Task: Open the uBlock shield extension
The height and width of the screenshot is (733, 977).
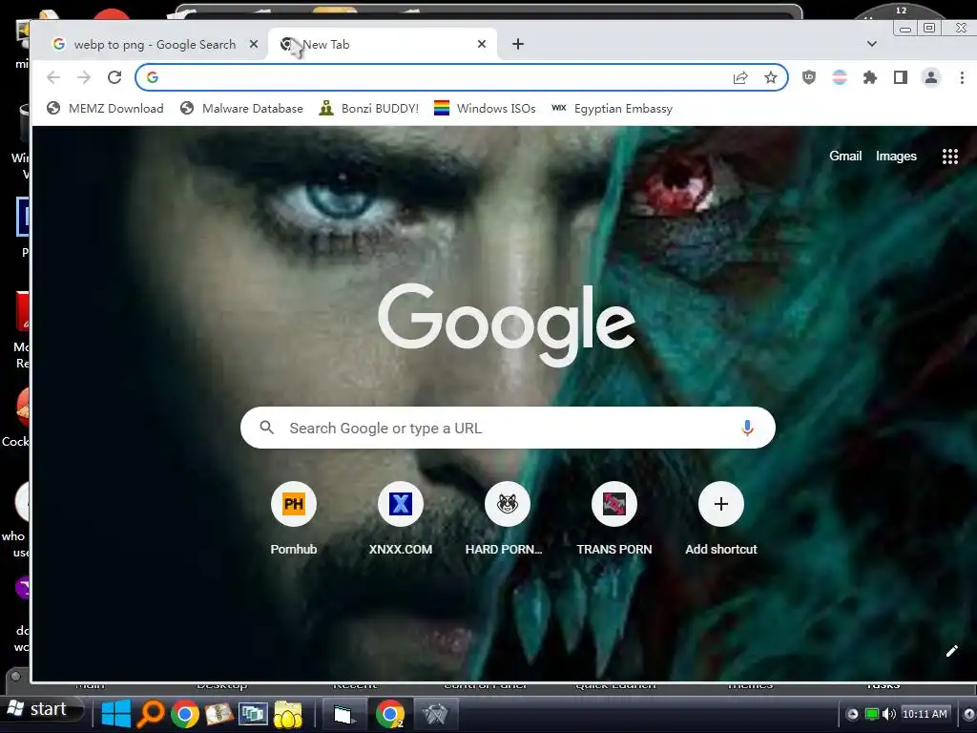Action: pyautogui.click(x=809, y=77)
